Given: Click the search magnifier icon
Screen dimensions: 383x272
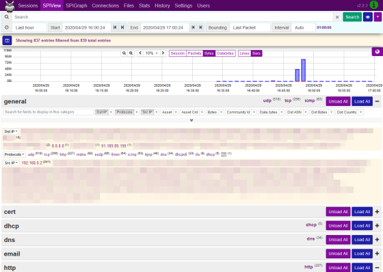Looking at the screenshot, I should [x=7, y=17].
